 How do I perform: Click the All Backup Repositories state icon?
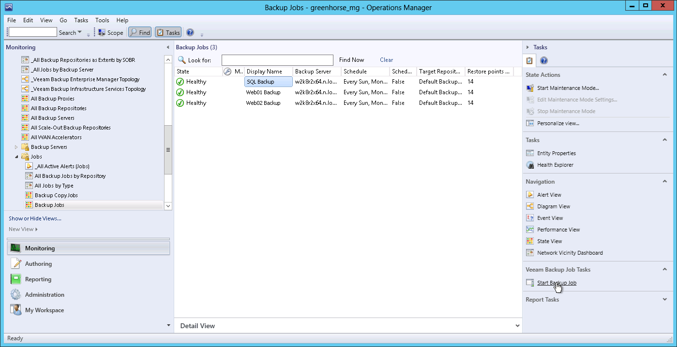26,108
